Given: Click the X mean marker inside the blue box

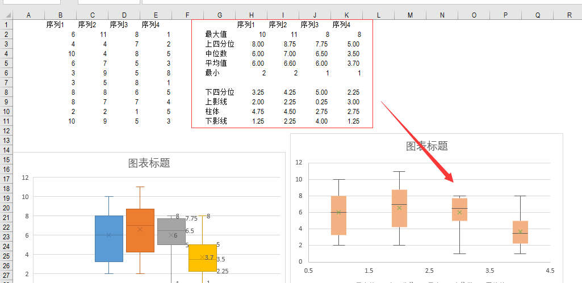Looking at the screenshot, I should click(x=109, y=235).
